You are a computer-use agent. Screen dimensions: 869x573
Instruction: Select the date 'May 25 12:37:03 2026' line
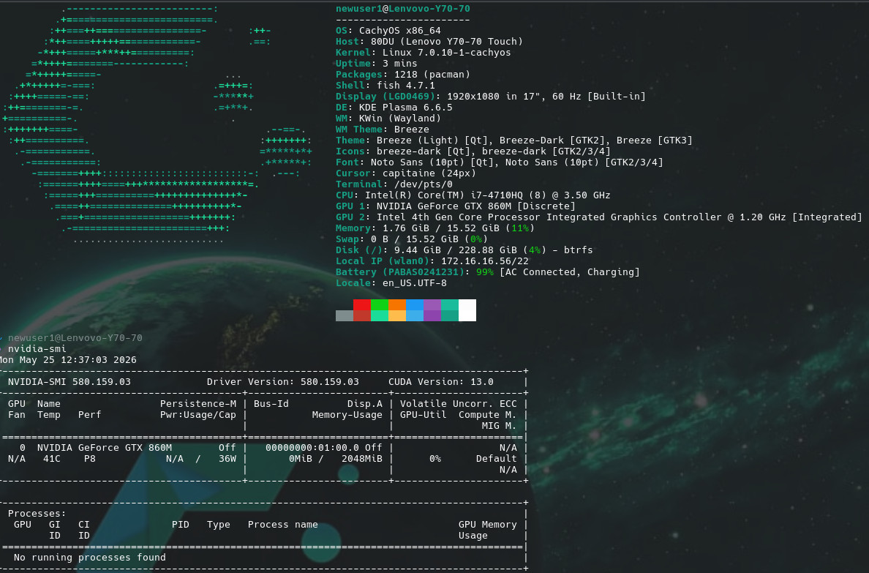pos(68,360)
